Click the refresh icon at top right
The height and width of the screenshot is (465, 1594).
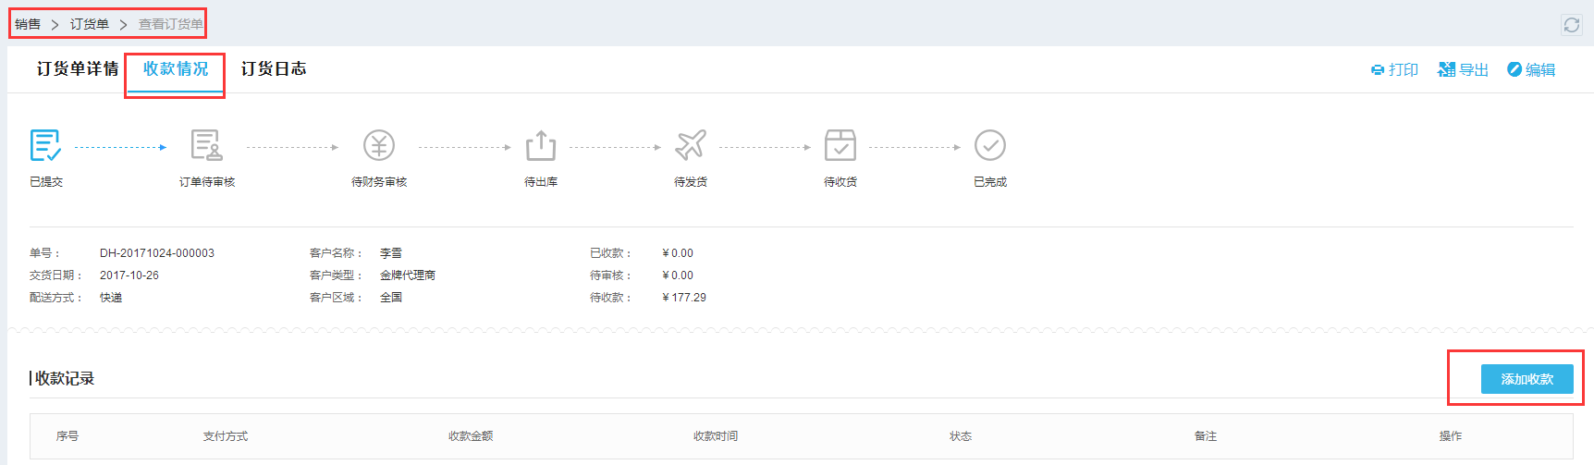tap(1572, 25)
